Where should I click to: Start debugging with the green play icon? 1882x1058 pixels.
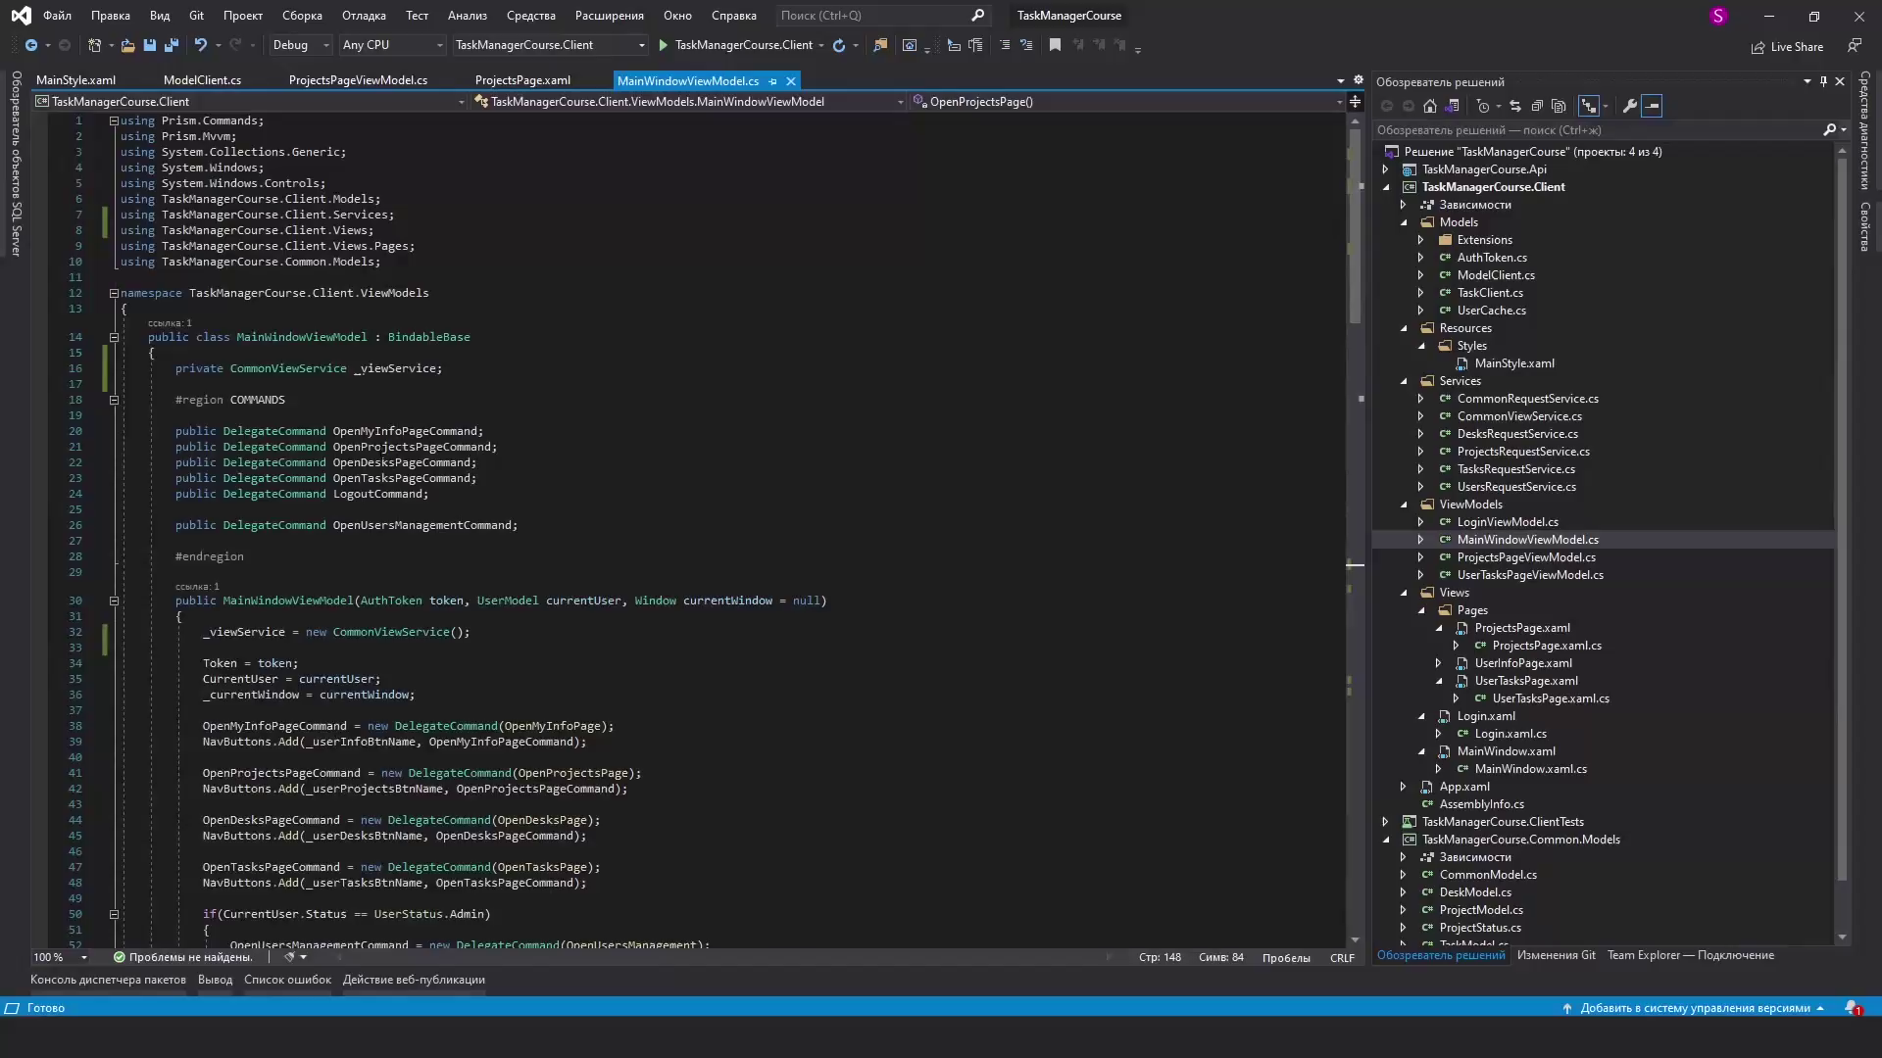pos(664,45)
